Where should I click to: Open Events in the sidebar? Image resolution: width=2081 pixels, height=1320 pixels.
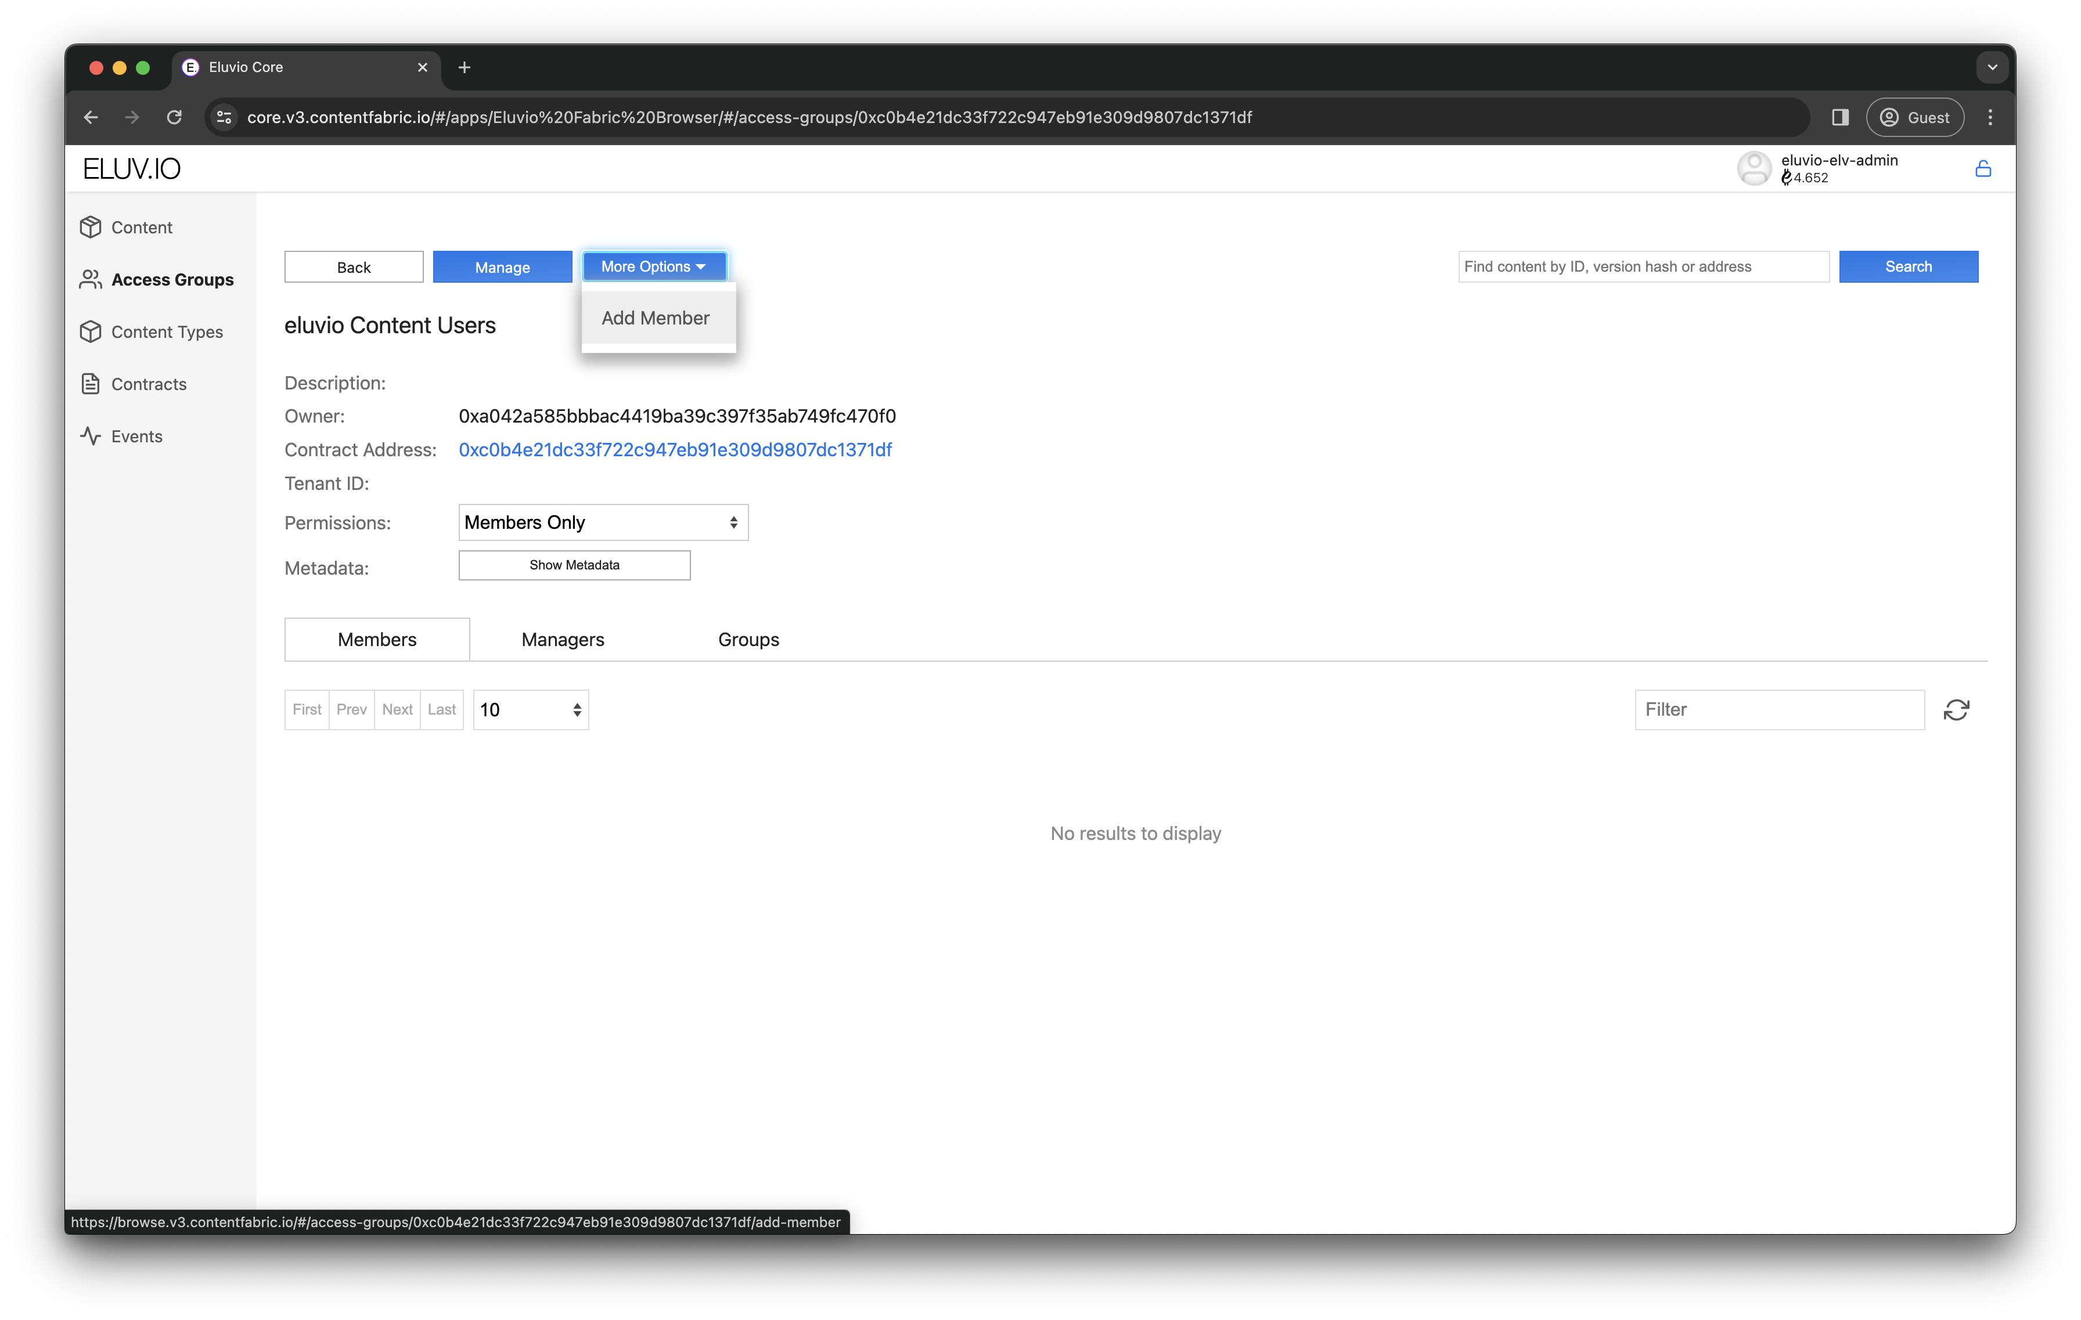pyautogui.click(x=136, y=437)
